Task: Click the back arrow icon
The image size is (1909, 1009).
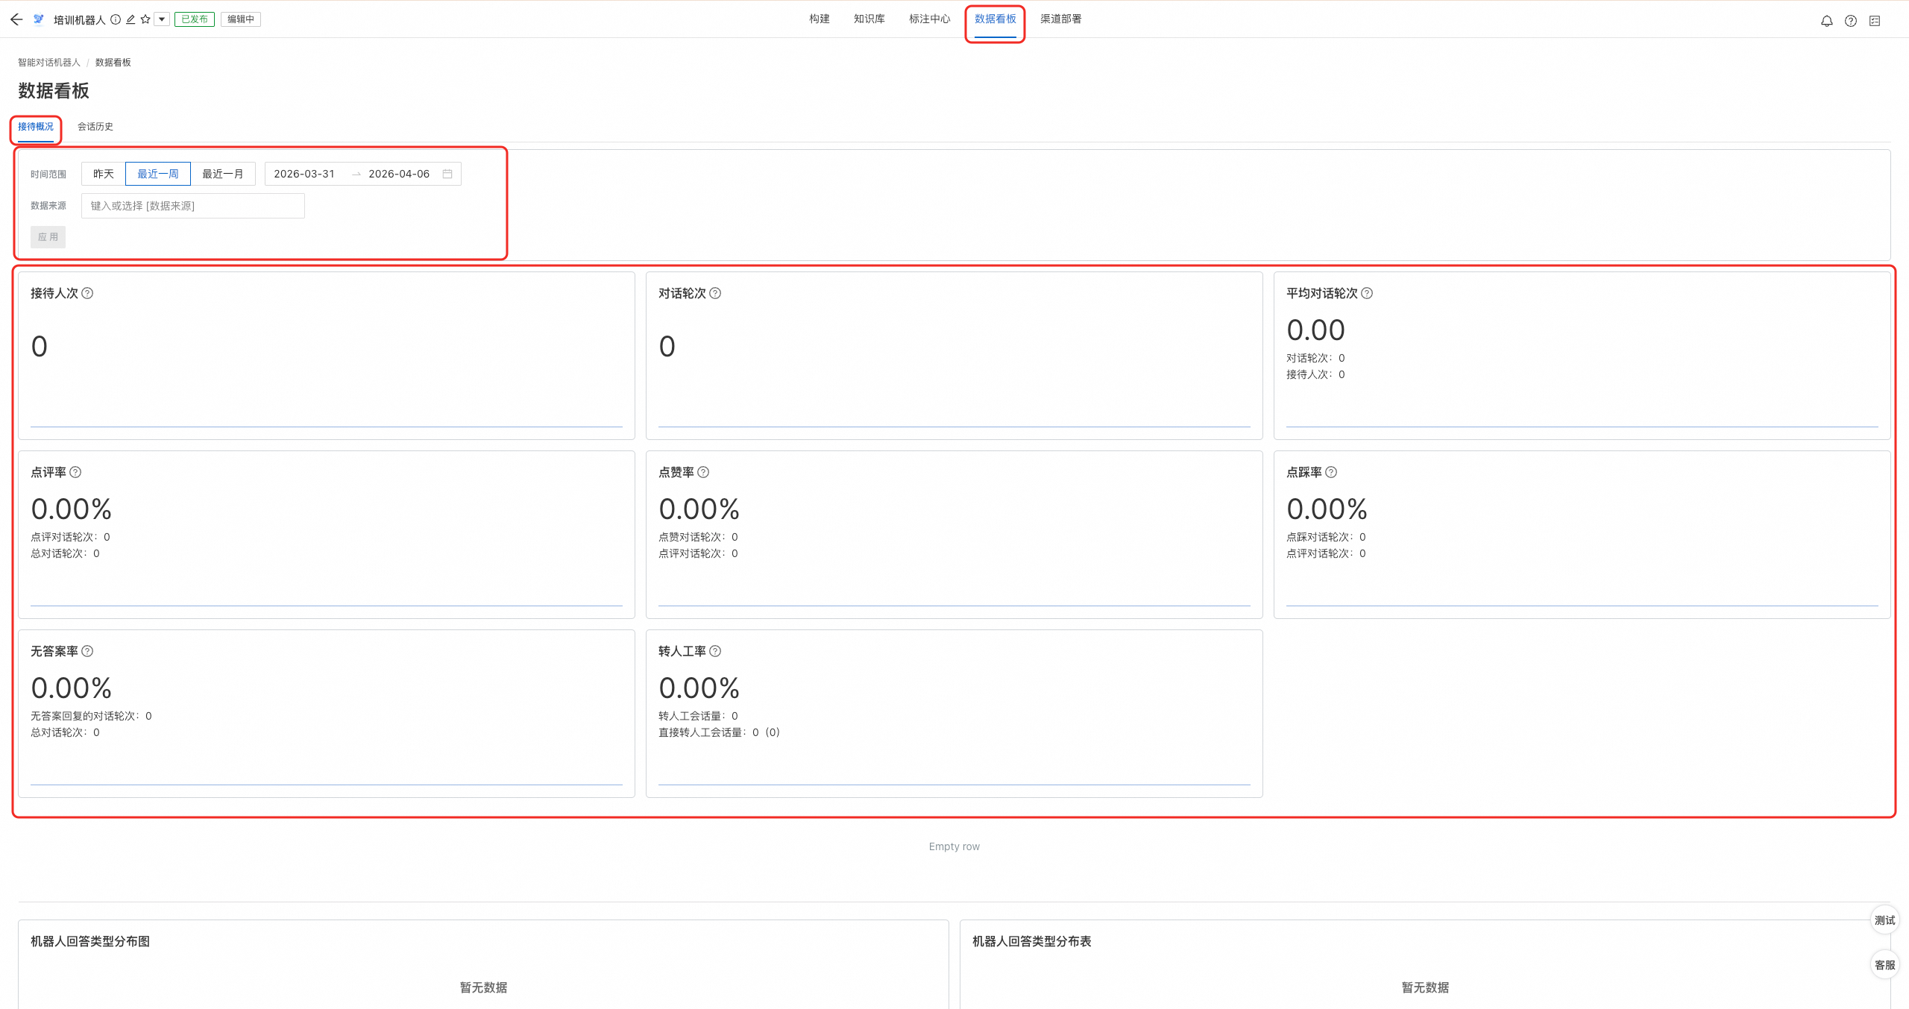Action: pos(16,19)
